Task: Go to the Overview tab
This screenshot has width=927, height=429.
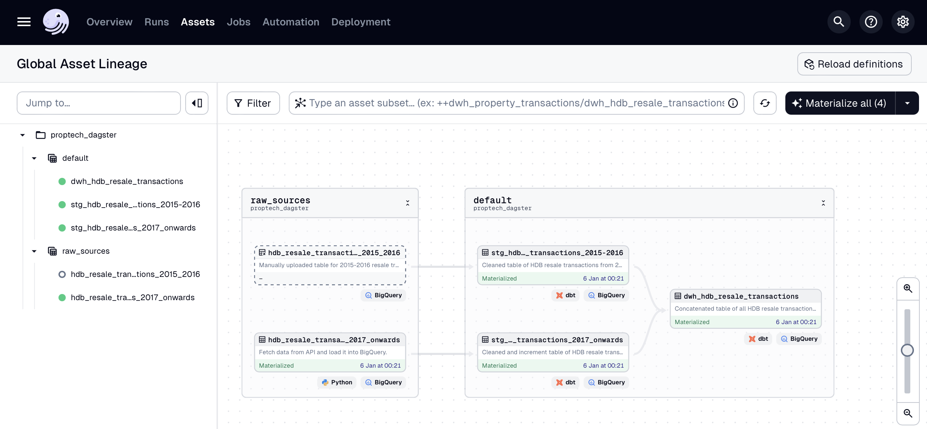Action: 109,22
